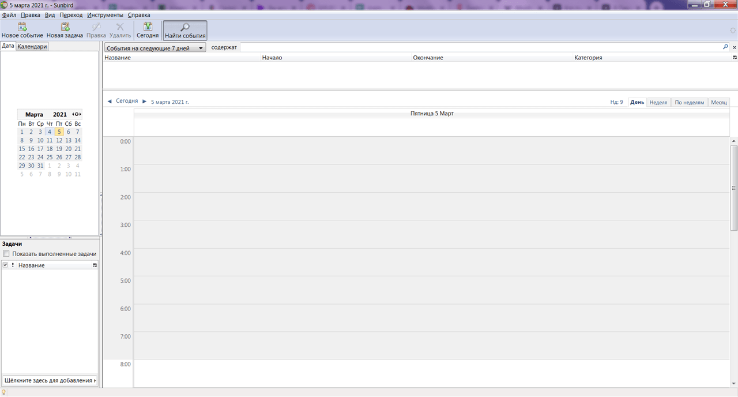Open column picker icon in event list header

point(735,58)
